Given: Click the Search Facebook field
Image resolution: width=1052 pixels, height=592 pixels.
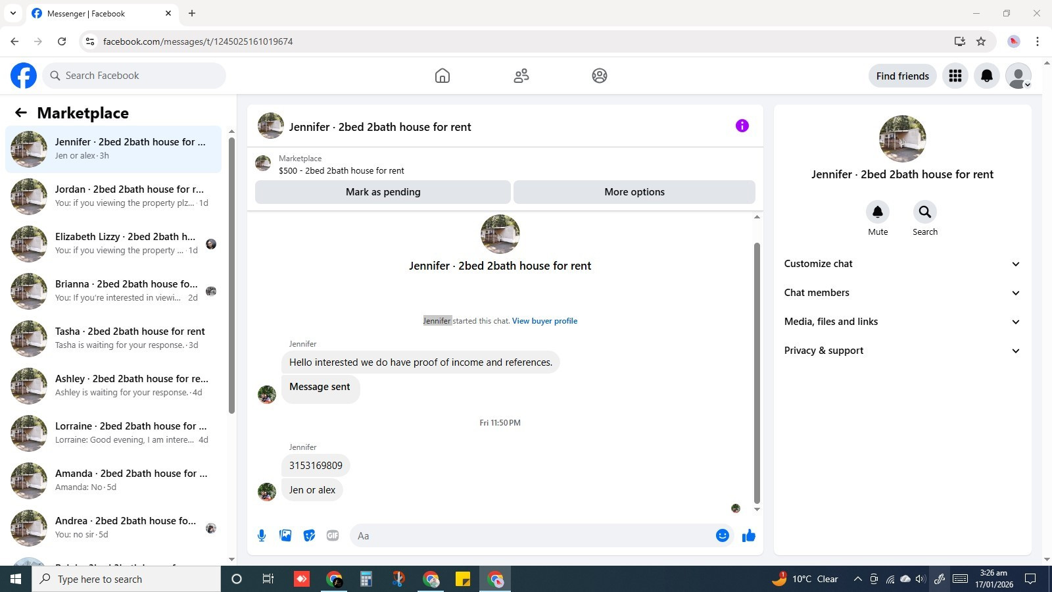Looking at the screenshot, I should pos(134,76).
